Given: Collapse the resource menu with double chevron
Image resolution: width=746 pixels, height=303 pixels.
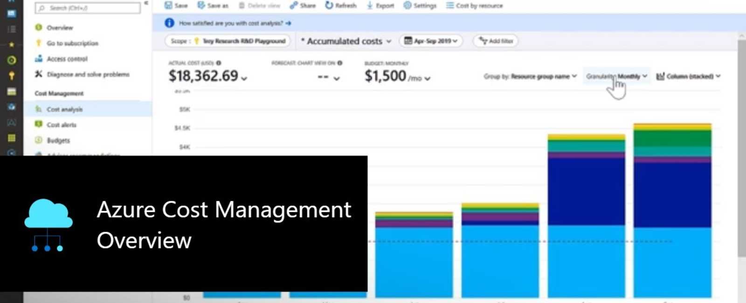Looking at the screenshot, I should (146, 3).
